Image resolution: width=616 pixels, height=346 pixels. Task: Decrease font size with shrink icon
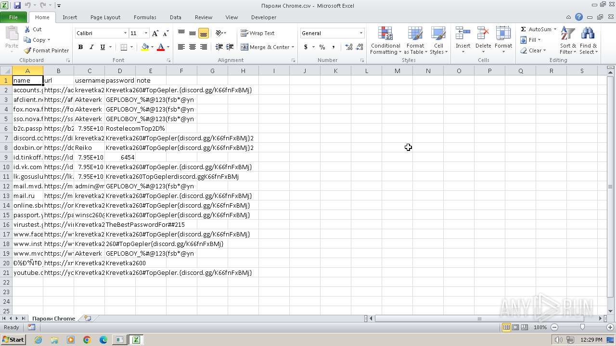(x=166, y=33)
